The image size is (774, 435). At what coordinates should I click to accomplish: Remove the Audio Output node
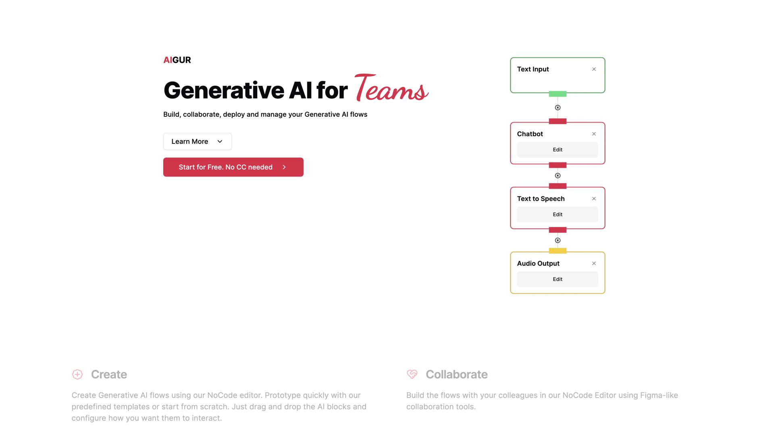point(594,263)
